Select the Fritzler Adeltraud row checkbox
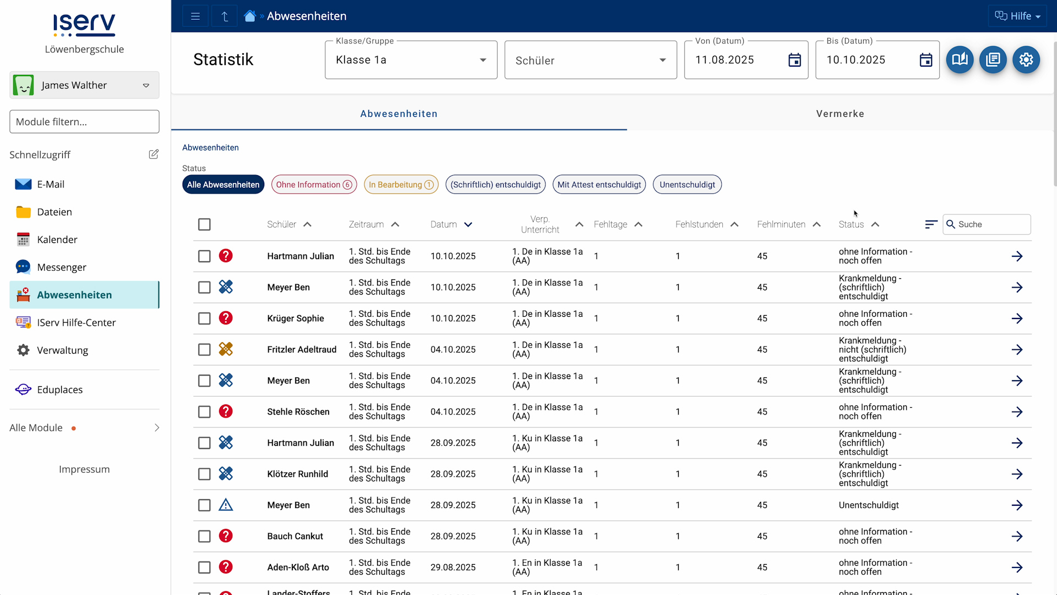The image size is (1057, 595). coord(204,349)
